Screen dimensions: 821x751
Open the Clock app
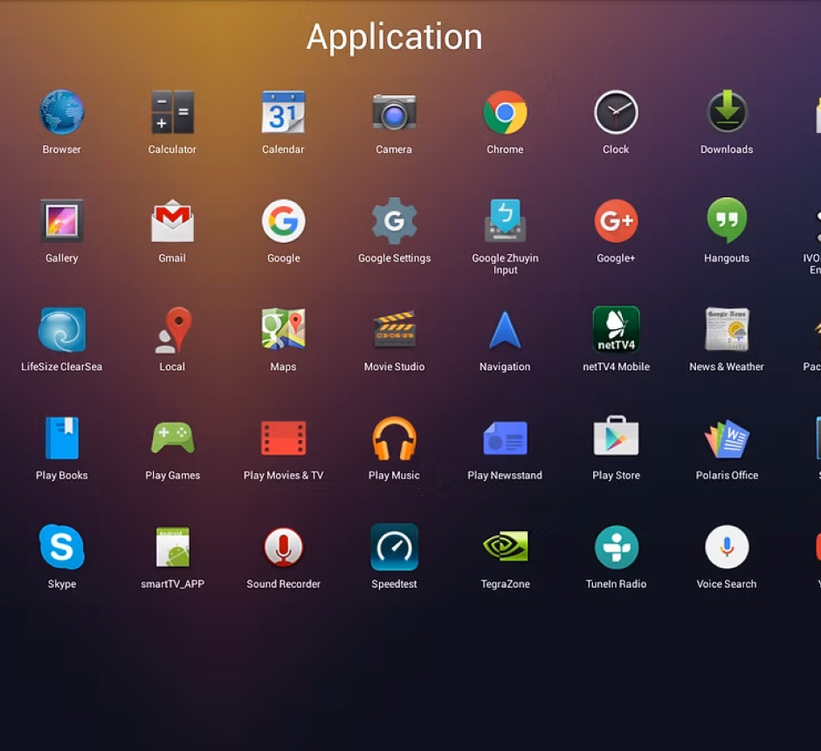pos(616,114)
